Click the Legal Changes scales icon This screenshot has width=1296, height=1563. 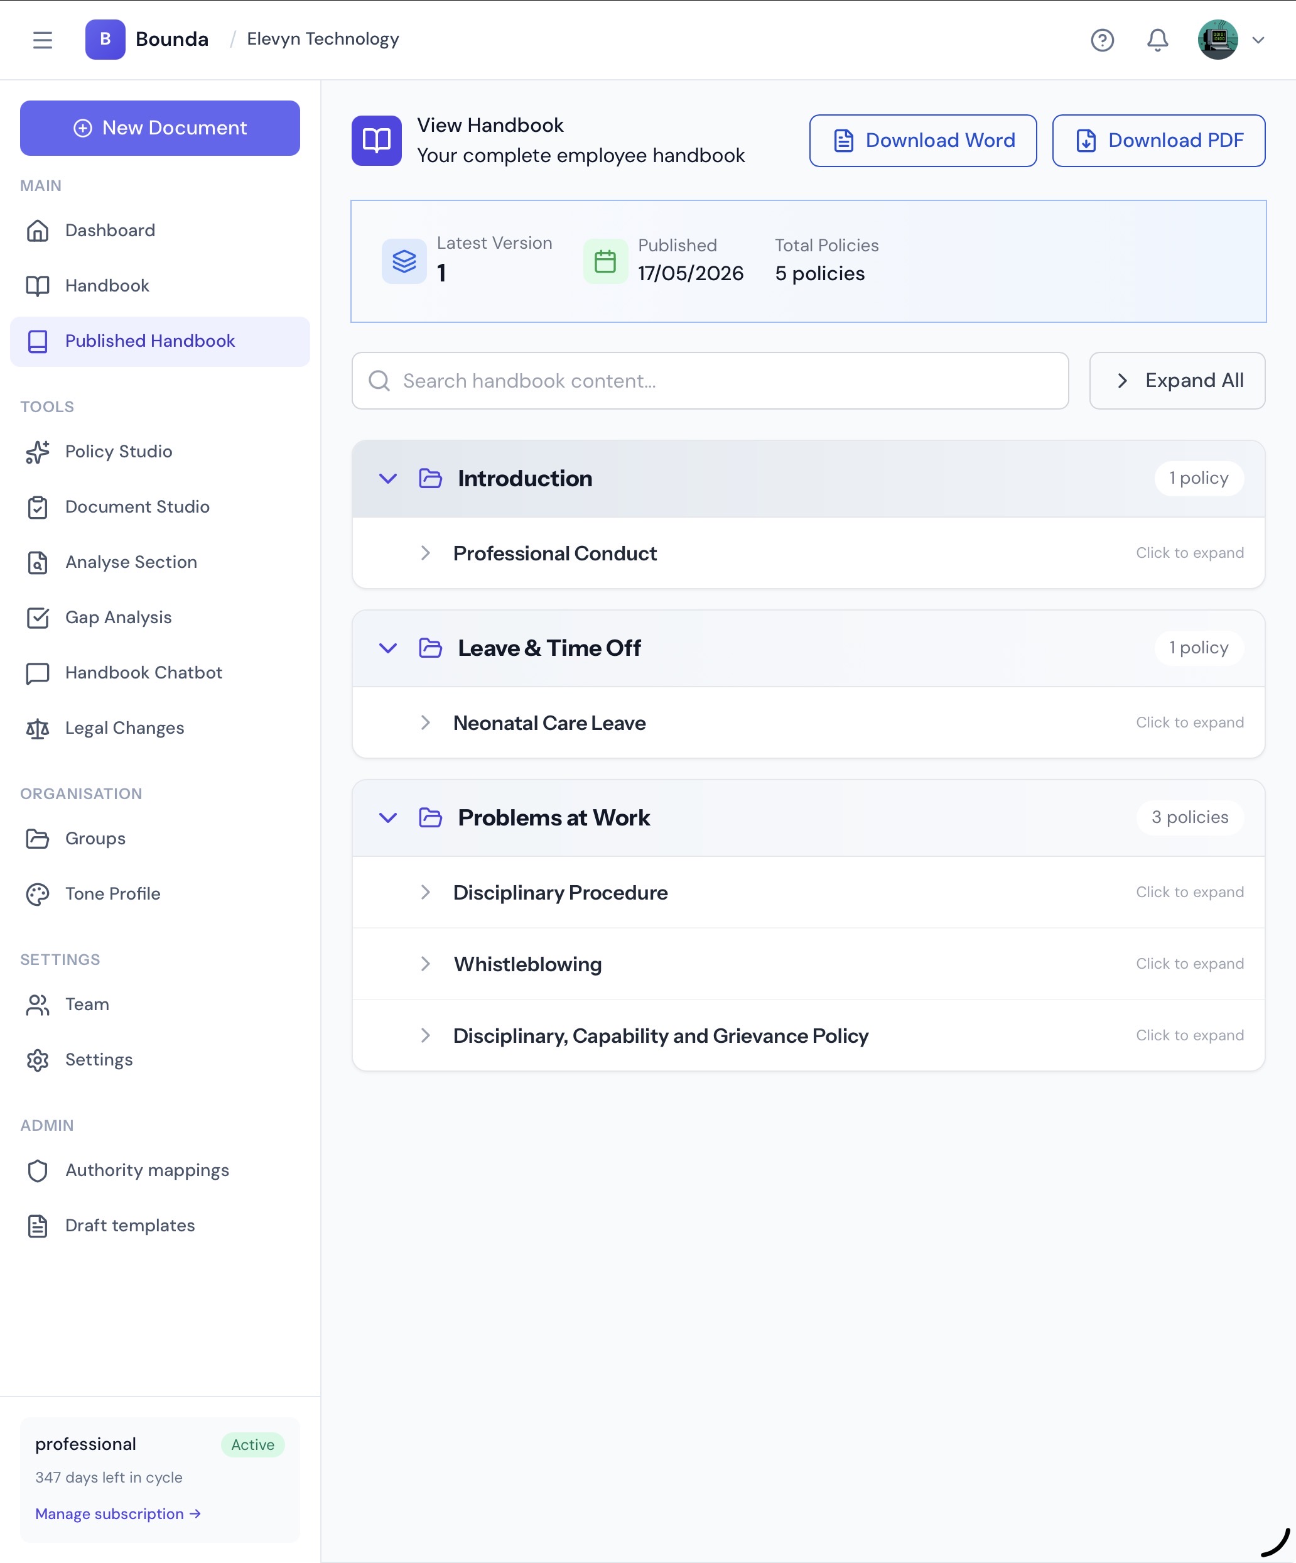tap(37, 729)
